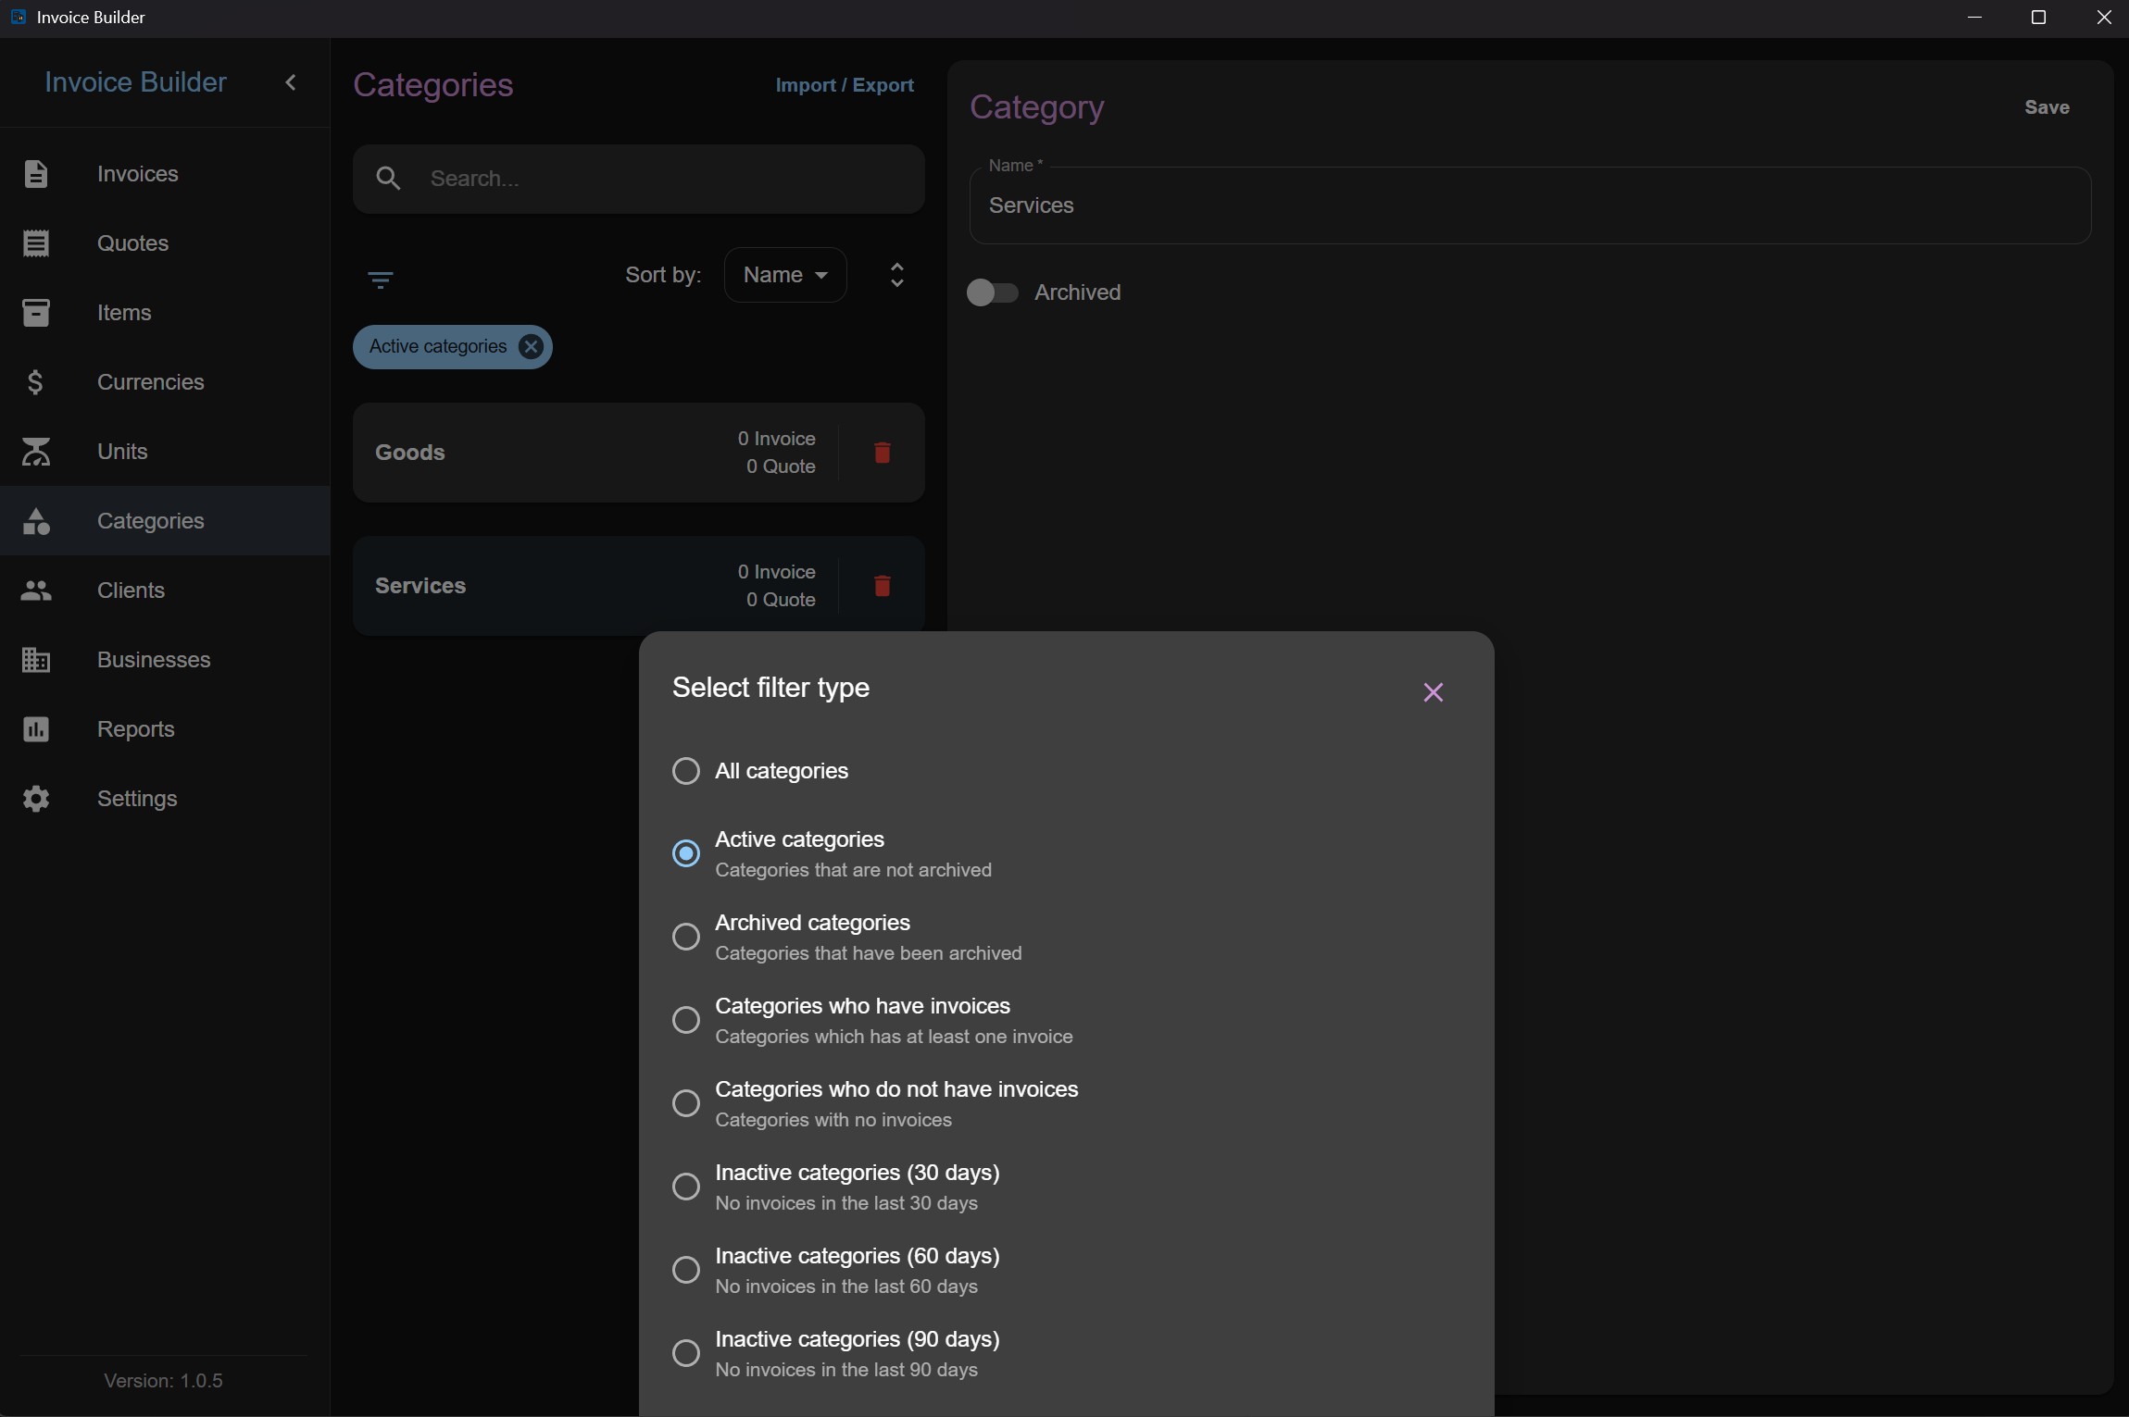
Task: Click the Save button
Action: pos(2047,107)
